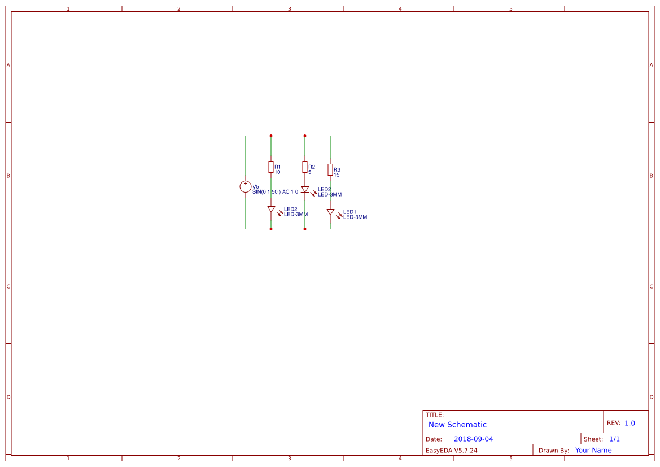This screenshot has width=660, height=467.
Task: Click R1's value '10'
Action: [x=277, y=172]
